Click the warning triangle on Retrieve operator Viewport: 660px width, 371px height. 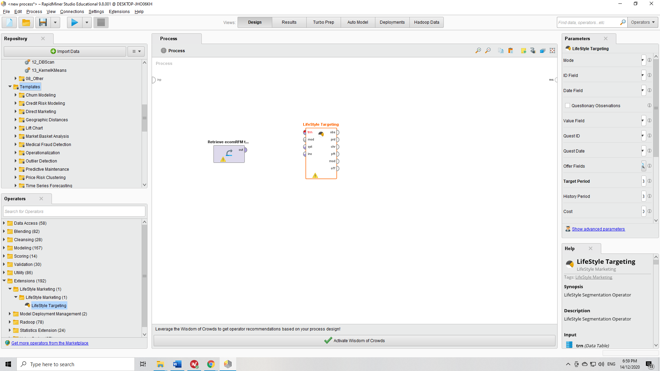click(x=223, y=159)
